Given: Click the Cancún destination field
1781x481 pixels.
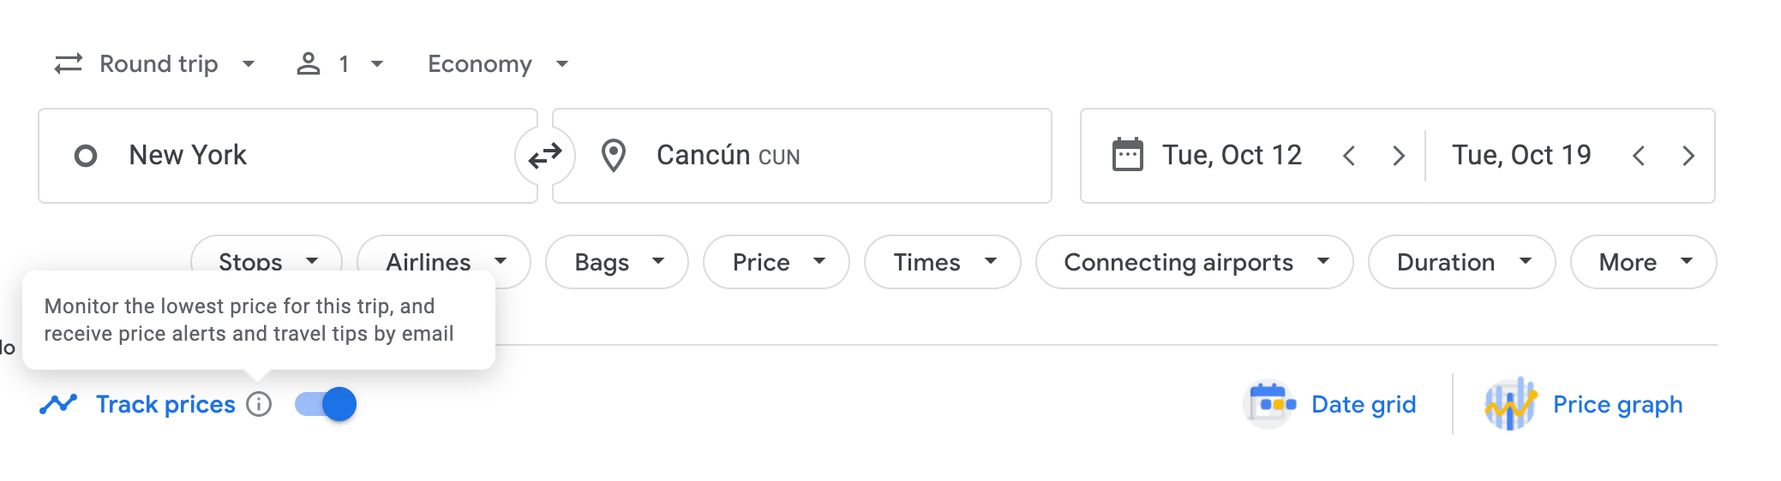Looking at the screenshot, I should coord(806,156).
